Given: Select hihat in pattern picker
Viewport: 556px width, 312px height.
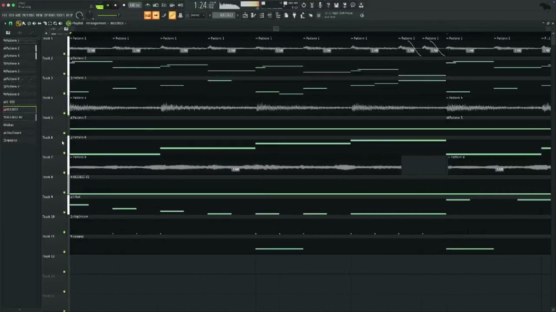Looking at the screenshot, I should tap(10, 125).
